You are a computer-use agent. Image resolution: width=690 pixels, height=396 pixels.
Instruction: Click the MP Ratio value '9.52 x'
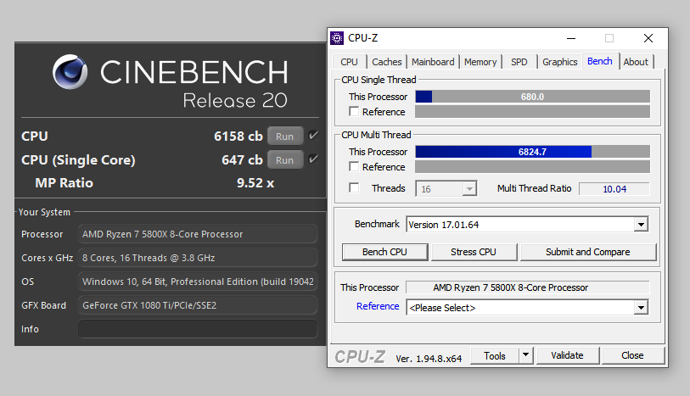pyautogui.click(x=255, y=183)
